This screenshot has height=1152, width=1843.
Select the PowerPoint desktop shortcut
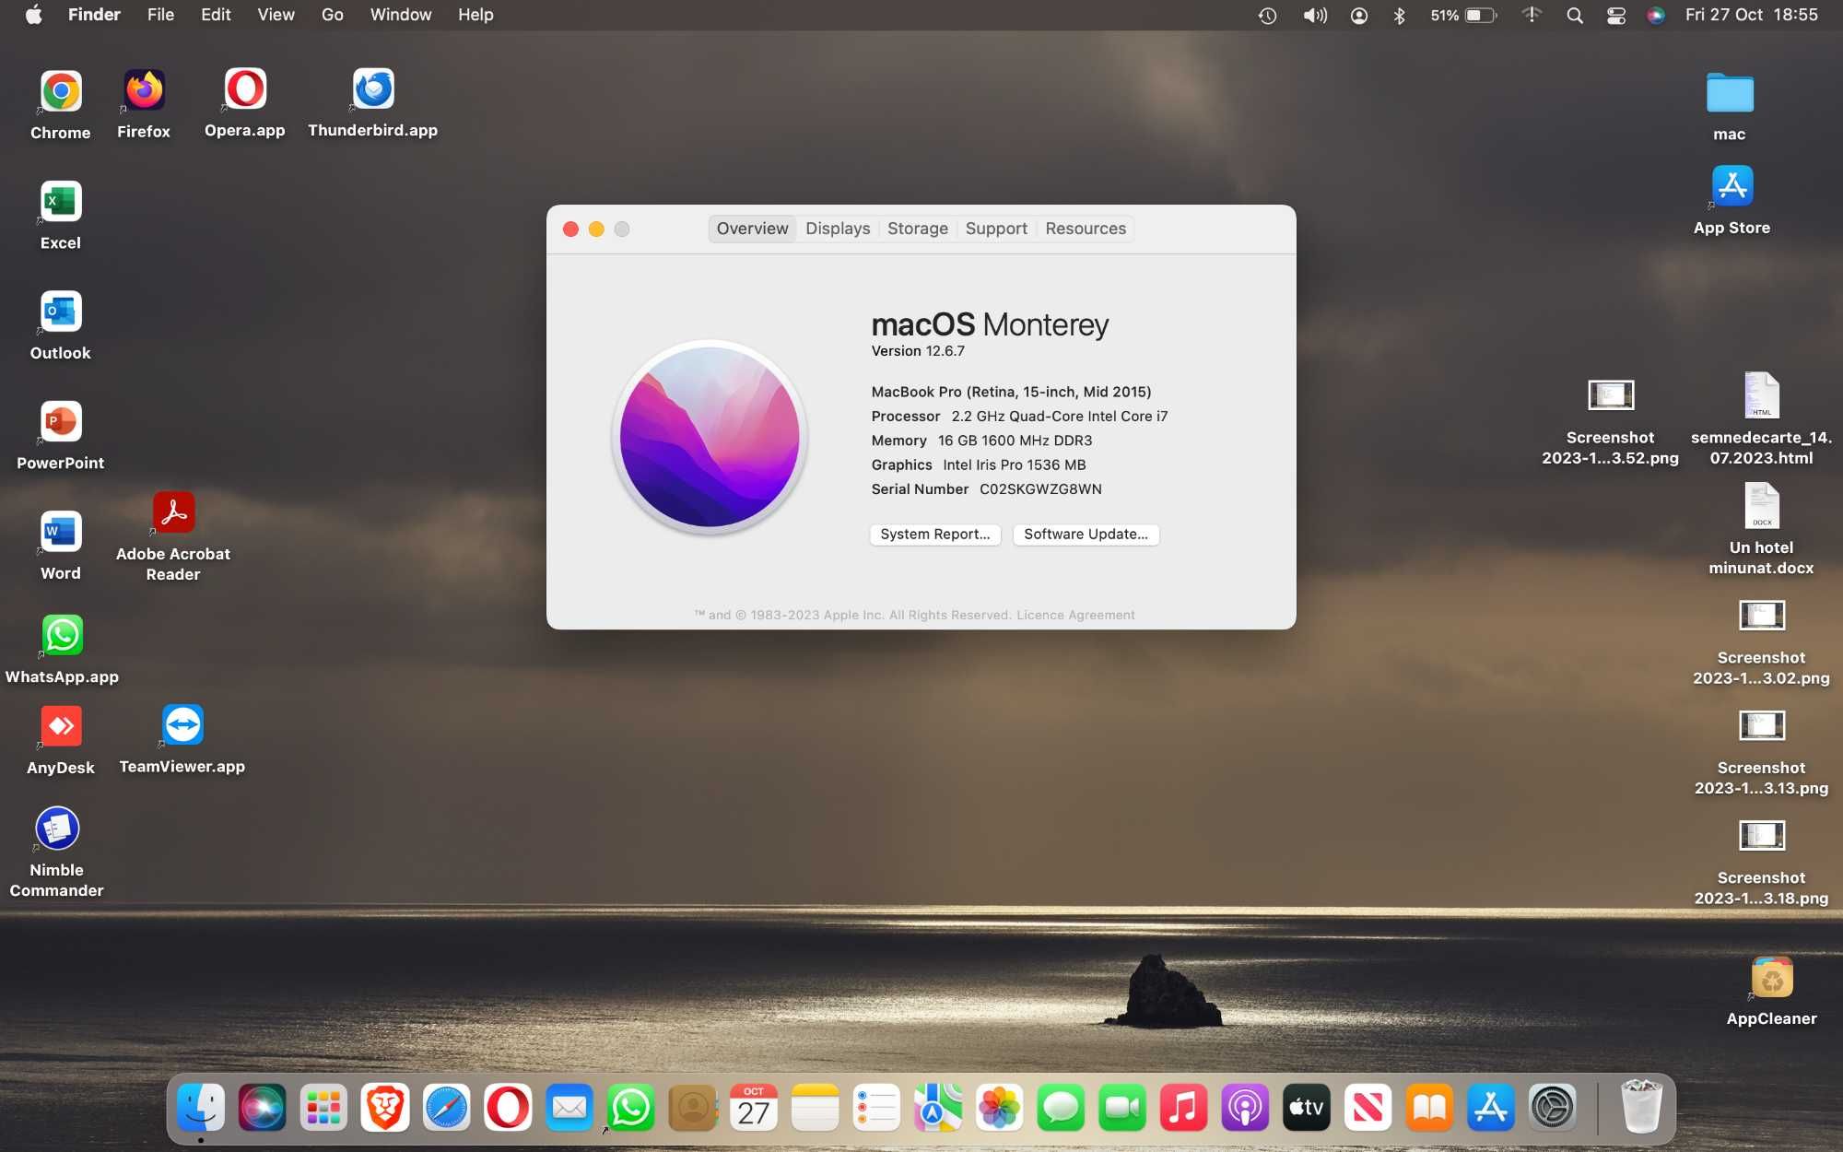(61, 421)
